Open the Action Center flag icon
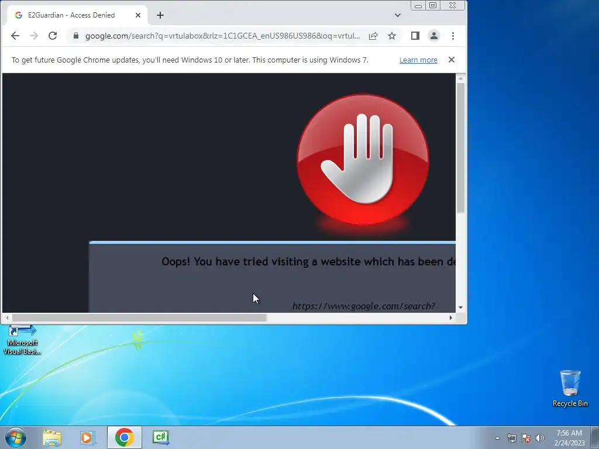The image size is (599, 449). point(526,438)
